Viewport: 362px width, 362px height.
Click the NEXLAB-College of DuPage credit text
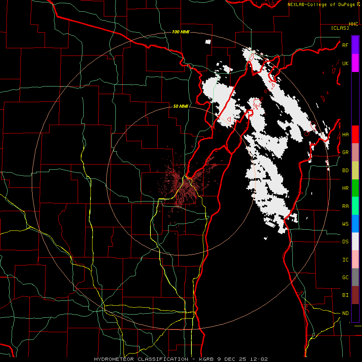[x=322, y=4]
